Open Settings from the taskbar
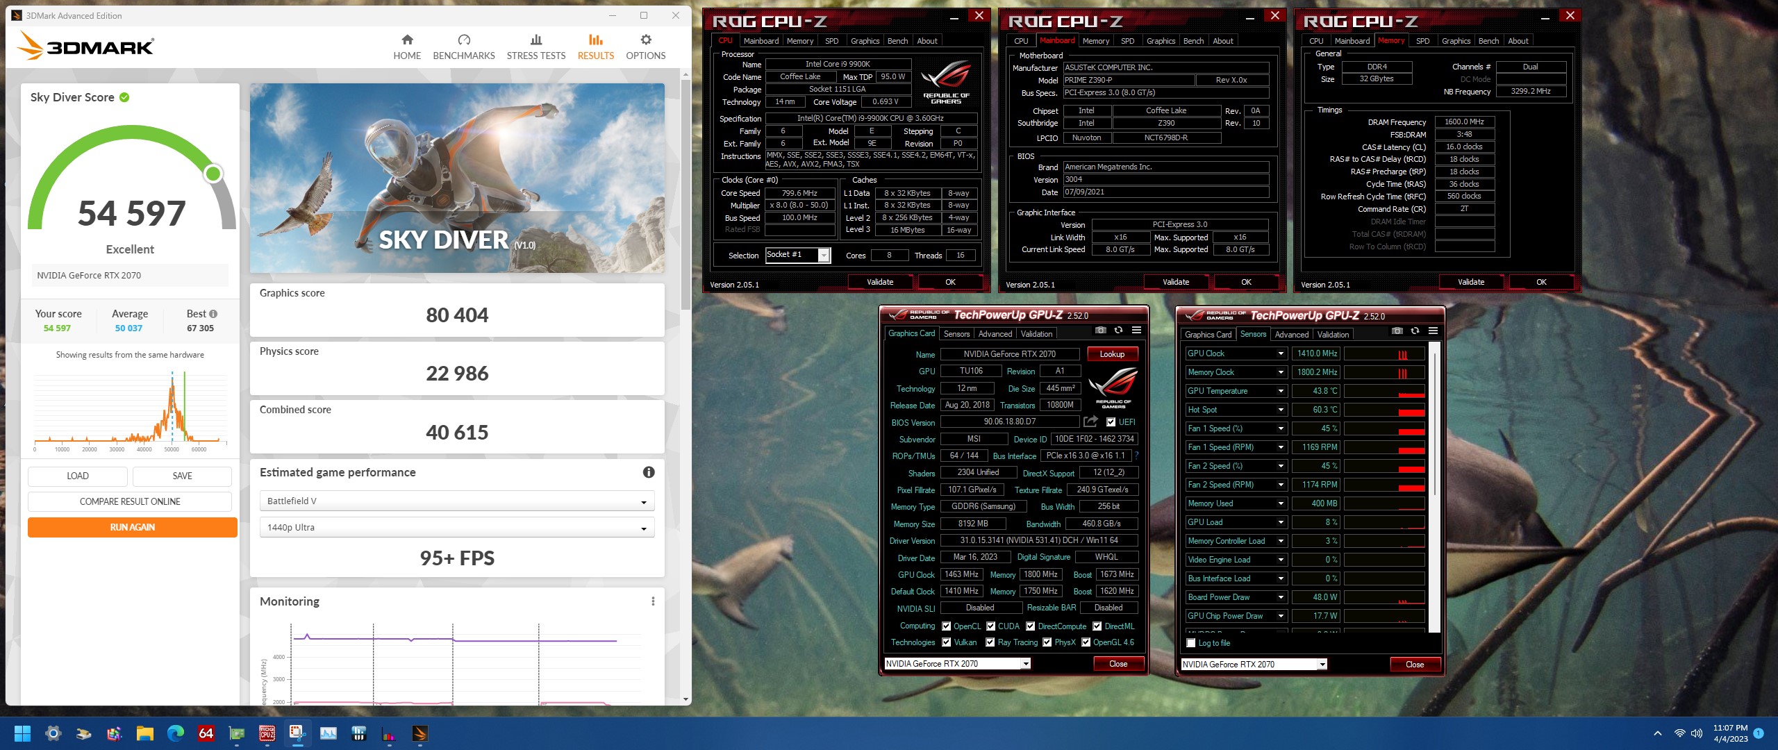Image resolution: width=1778 pixels, height=750 pixels. pos(53,733)
